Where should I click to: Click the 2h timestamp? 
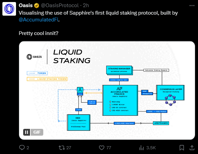pyautogui.click(x=86, y=5)
